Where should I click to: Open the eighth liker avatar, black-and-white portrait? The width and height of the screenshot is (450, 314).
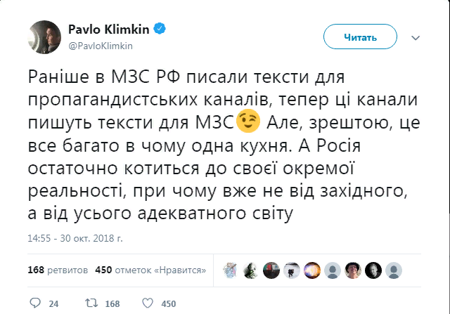pos(374,270)
